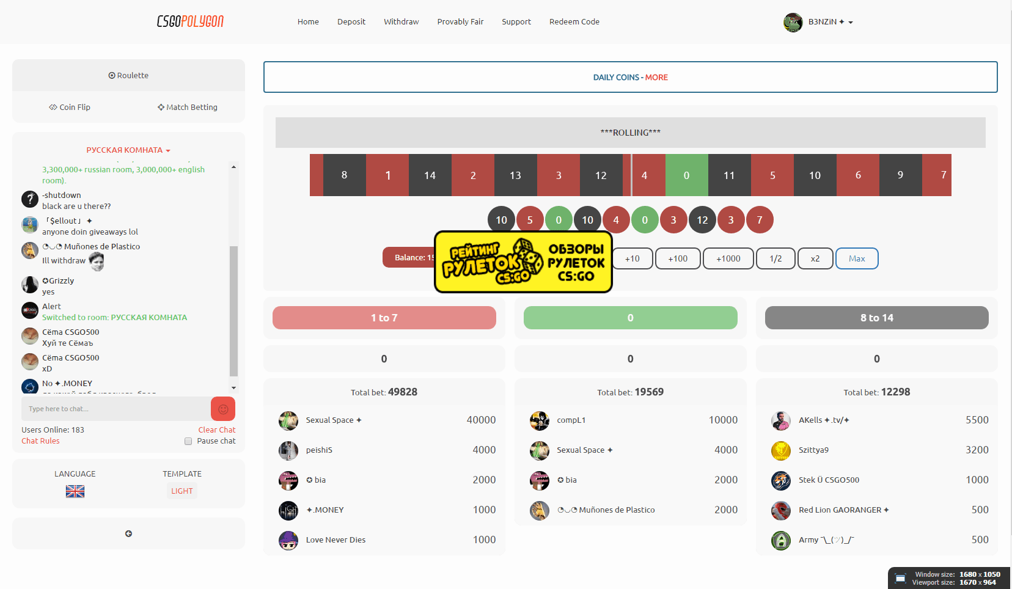Viewport: 1012px width, 589px height.
Task: Click the red Balance label
Action: pyautogui.click(x=409, y=257)
